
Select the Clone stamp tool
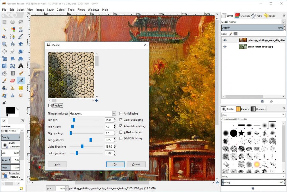tap(12, 88)
